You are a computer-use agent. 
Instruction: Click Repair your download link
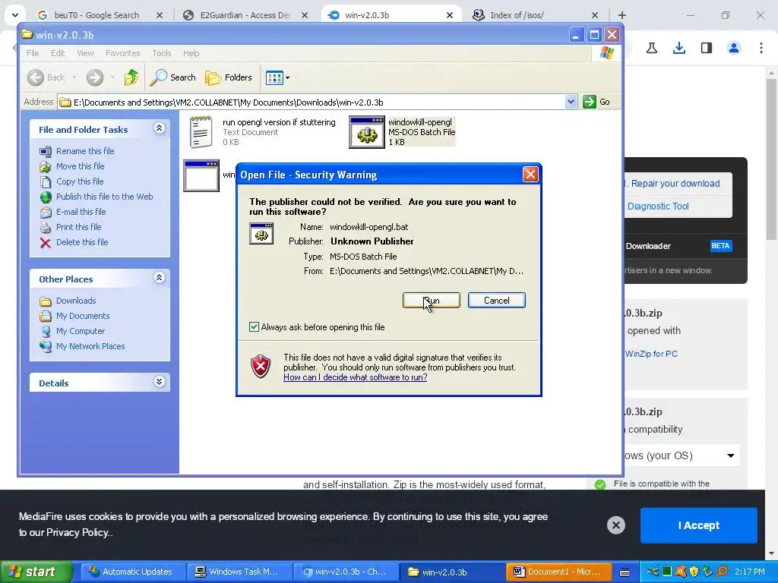pos(675,184)
